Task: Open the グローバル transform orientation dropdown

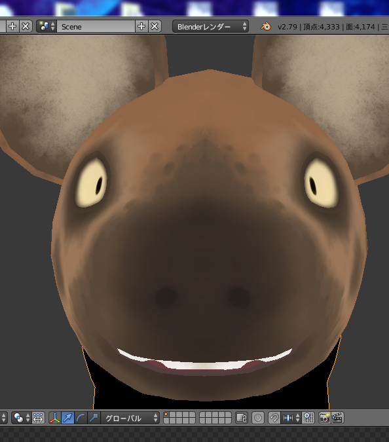Action: point(130,418)
